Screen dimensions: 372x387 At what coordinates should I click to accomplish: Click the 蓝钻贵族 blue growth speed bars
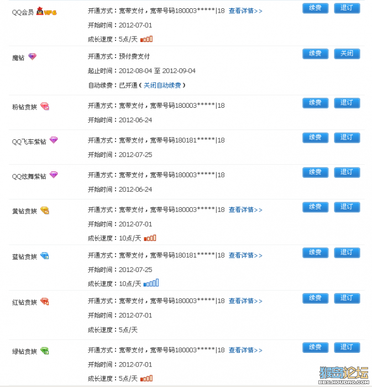pos(151,283)
